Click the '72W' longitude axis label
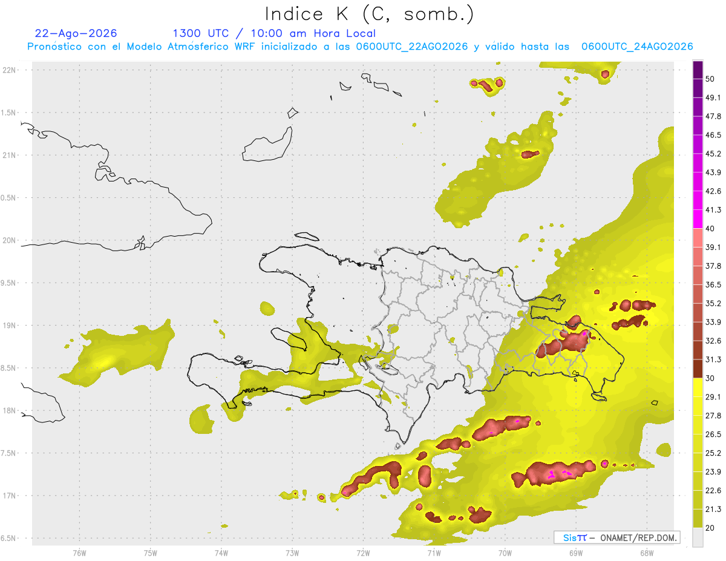The width and height of the screenshot is (726, 561). click(x=363, y=553)
